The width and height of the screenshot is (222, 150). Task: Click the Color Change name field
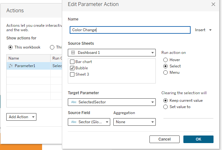coord(130,30)
